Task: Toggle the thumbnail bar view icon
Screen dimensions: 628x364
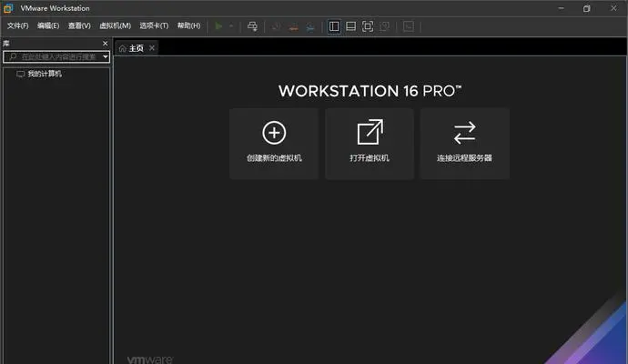Action: tap(350, 26)
